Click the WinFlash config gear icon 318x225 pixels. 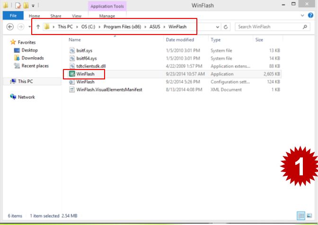(x=72, y=82)
